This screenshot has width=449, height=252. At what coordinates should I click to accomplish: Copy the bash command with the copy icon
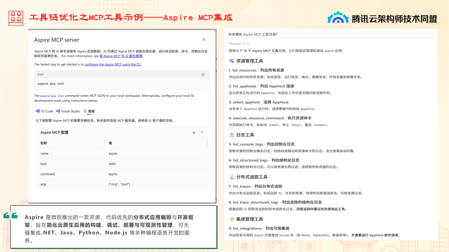[203, 74]
